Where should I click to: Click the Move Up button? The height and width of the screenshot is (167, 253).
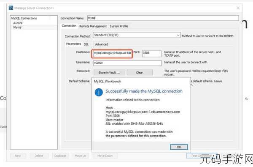(x=81, y=156)
